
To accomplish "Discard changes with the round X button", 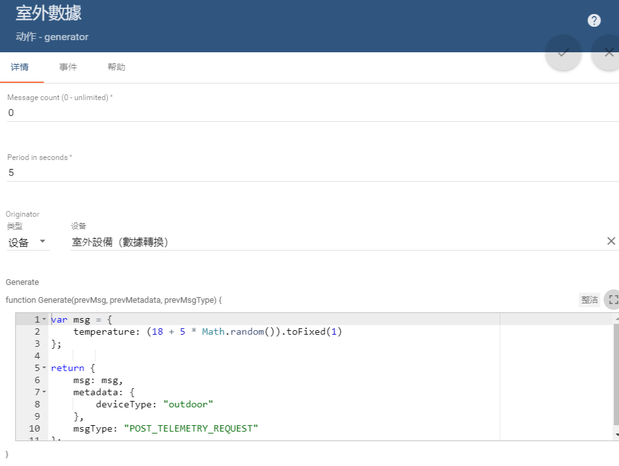I will [607, 52].
